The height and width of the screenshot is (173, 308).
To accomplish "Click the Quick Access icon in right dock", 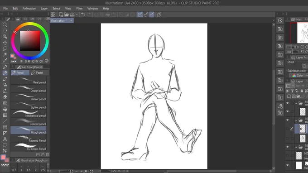I will click(280, 20).
